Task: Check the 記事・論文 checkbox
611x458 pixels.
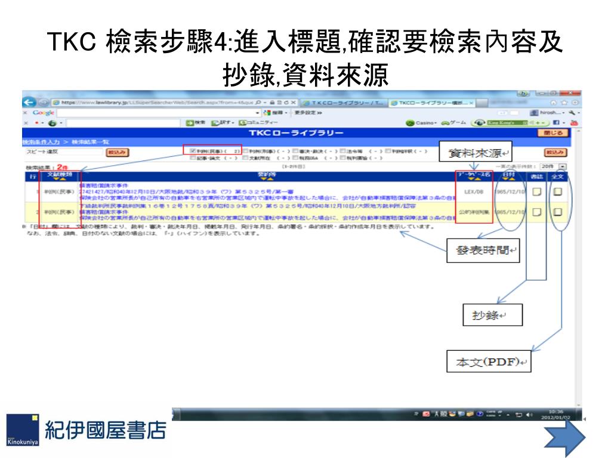Action: pyautogui.click(x=193, y=157)
